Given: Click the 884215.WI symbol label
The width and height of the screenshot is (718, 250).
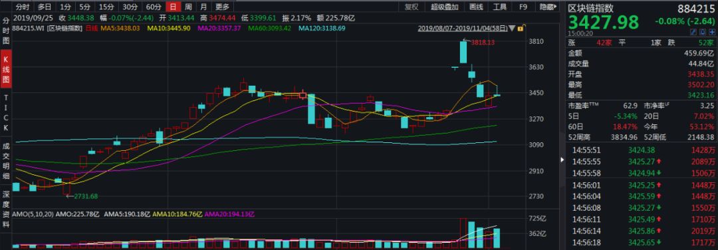Looking at the screenshot, I should click(x=29, y=29).
